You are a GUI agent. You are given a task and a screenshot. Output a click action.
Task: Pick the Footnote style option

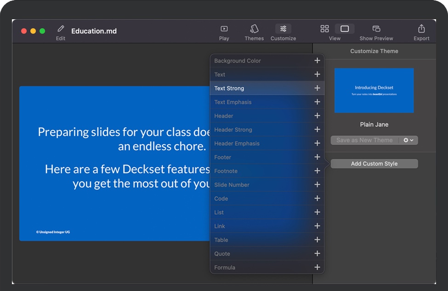point(226,171)
